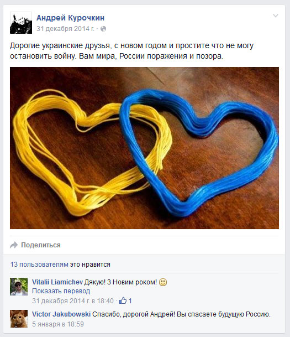Click Поделиться to share the post
The height and width of the screenshot is (337, 290).
point(41,245)
